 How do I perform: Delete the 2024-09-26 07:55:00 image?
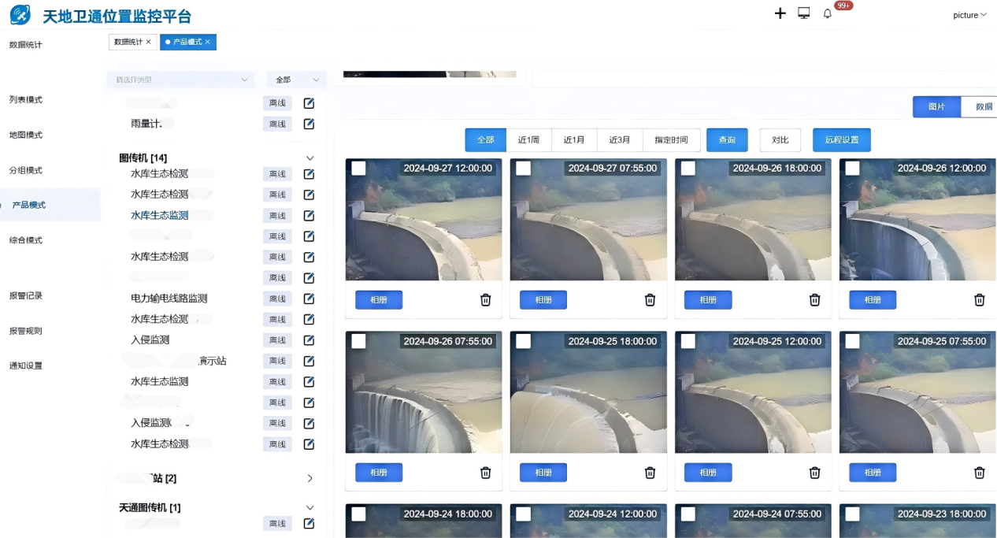point(486,473)
